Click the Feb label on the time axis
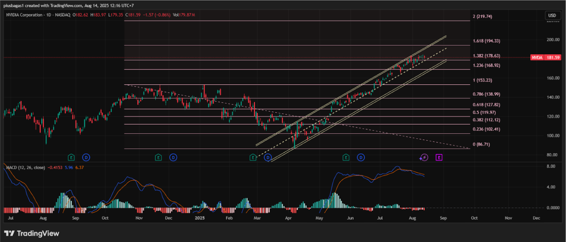The width and height of the screenshot is (566, 242). click(229, 218)
